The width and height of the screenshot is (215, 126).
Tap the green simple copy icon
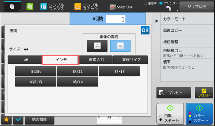(x=30, y=7)
